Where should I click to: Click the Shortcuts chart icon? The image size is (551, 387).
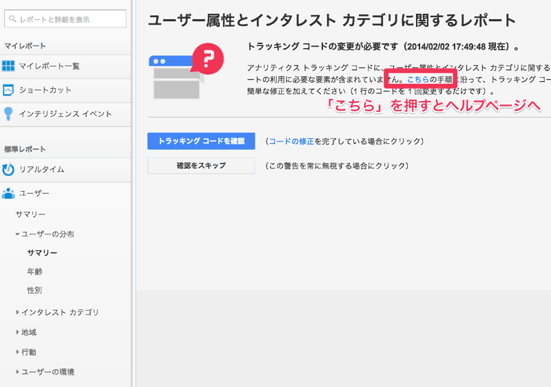point(8,90)
